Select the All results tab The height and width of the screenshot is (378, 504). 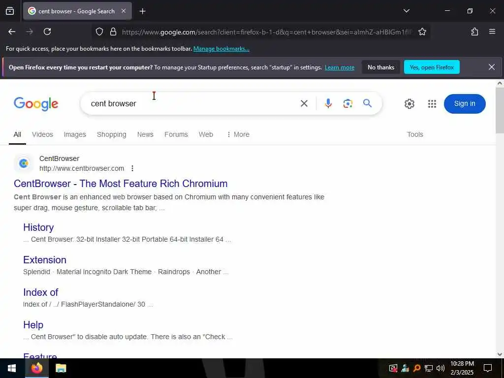pyautogui.click(x=17, y=135)
